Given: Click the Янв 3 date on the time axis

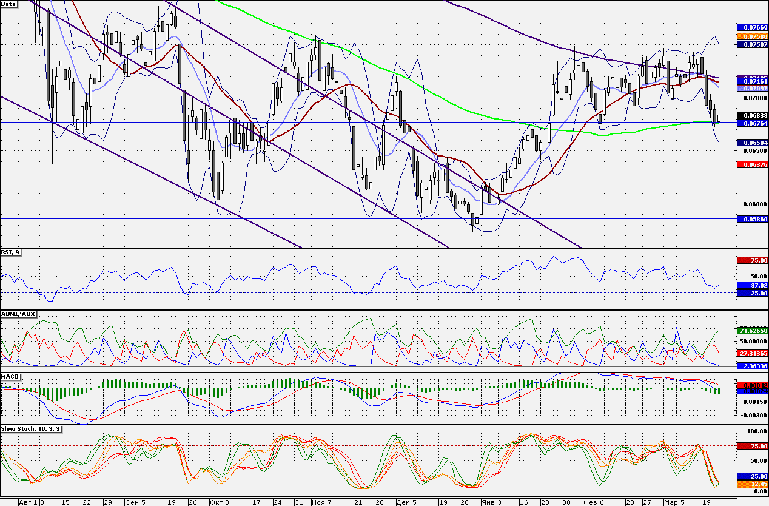Looking at the screenshot, I should (x=491, y=502).
